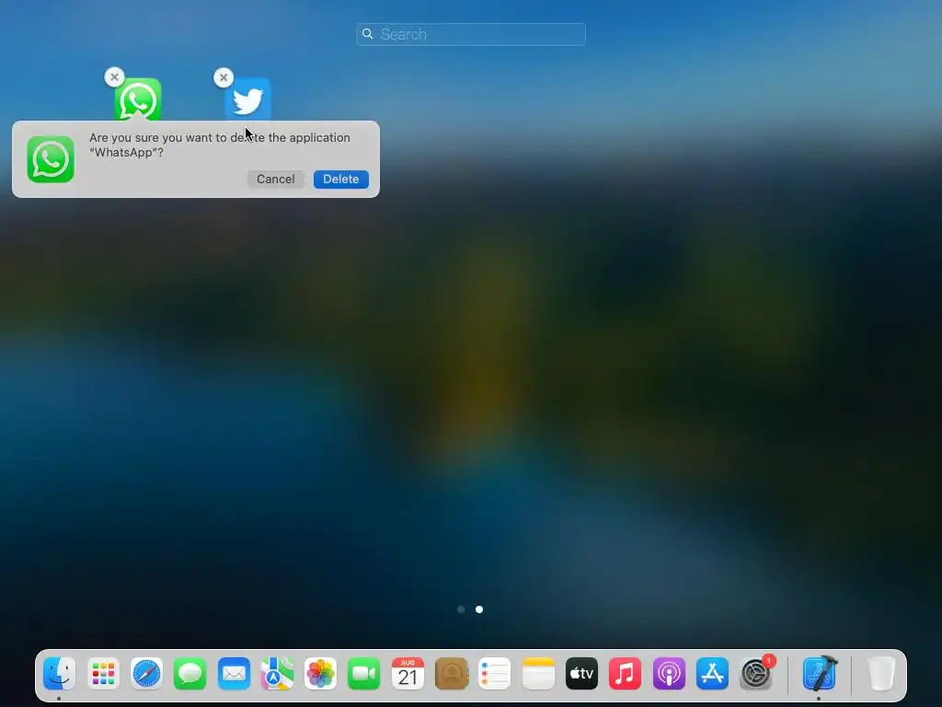This screenshot has height=707, width=942.
Task: Cancel the WhatsApp deletion dialog
Action: coord(276,180)
